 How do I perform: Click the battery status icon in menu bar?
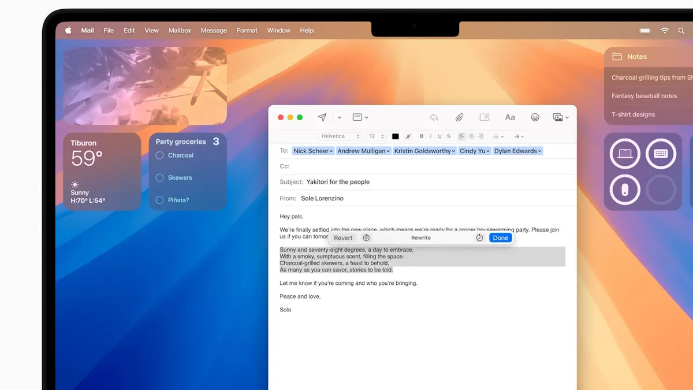coord(645,31)
